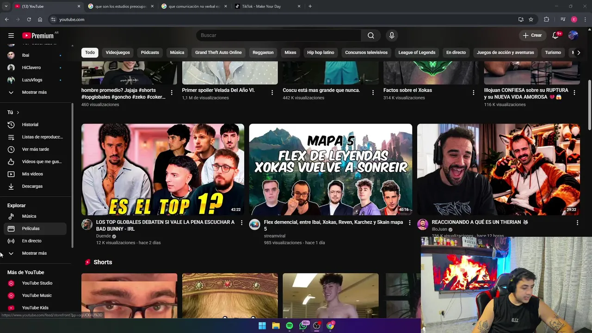Viewport: 592px width, 333px height.
Task: Open options for Therian reaction video
Action: tap(577, 222)
